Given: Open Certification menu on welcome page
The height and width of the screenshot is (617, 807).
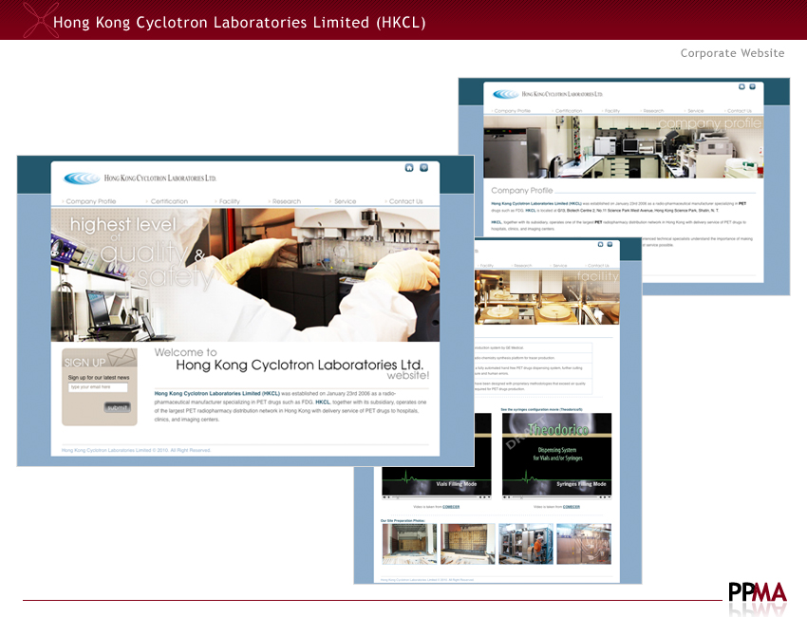Looking at the screenshot, I should coord(169,201).
